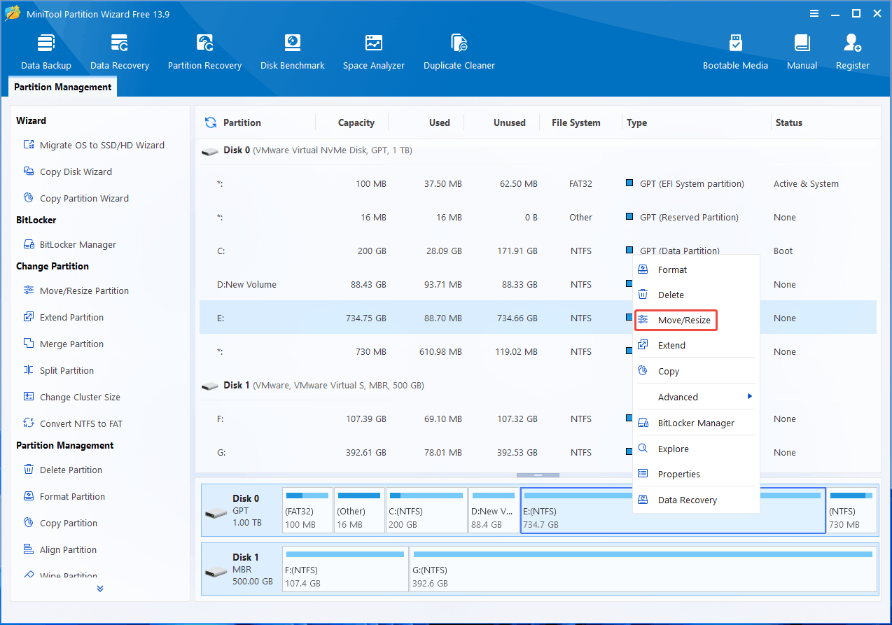Click the Format icon in the context menu
This screenshot has height=625, width=892.
(643, 269)
